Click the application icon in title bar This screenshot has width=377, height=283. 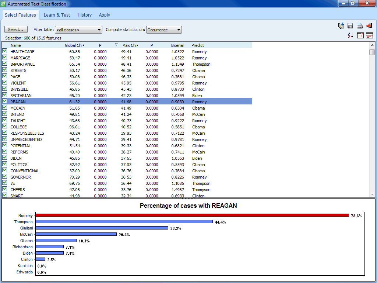pyautogui.click(x=4, y=4)
